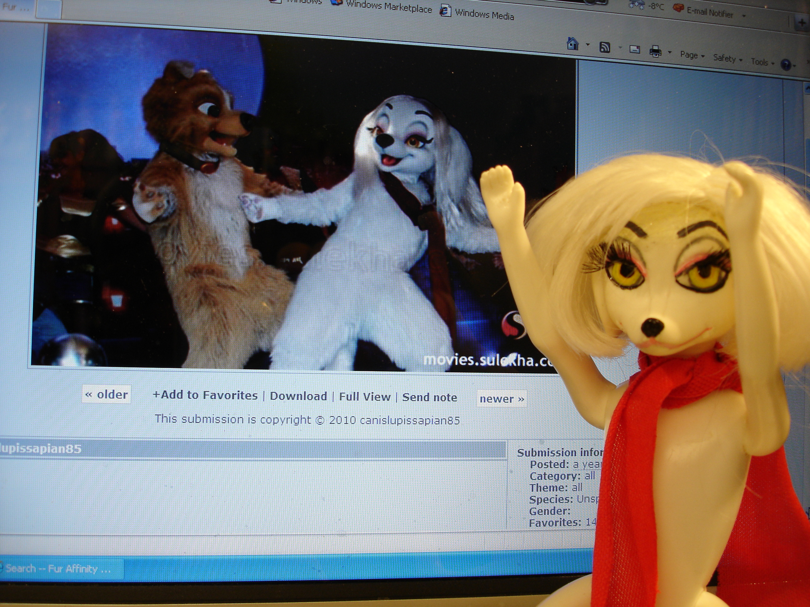Image resolution: width=810 pixels, height=607 pixels.
Task: Click the Category: all text
Action: tap(562, 476)
